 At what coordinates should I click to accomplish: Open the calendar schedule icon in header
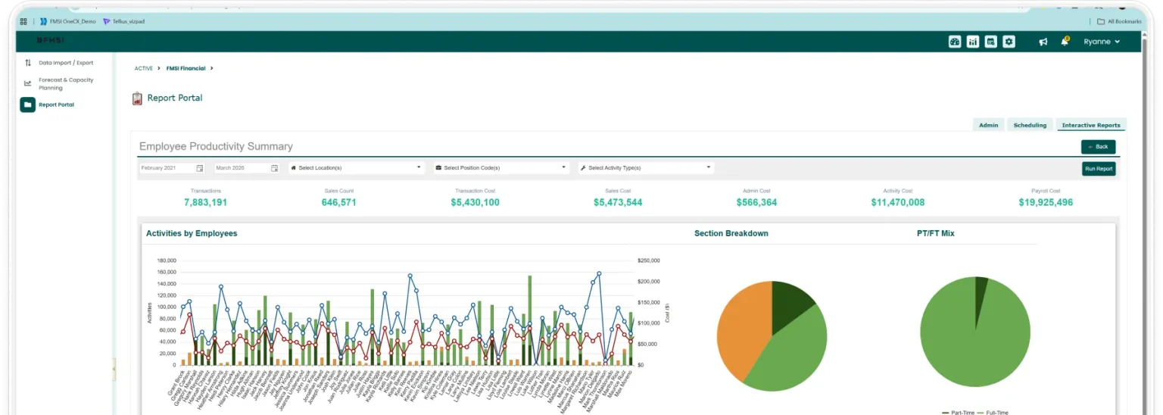[x=991, y=42]
